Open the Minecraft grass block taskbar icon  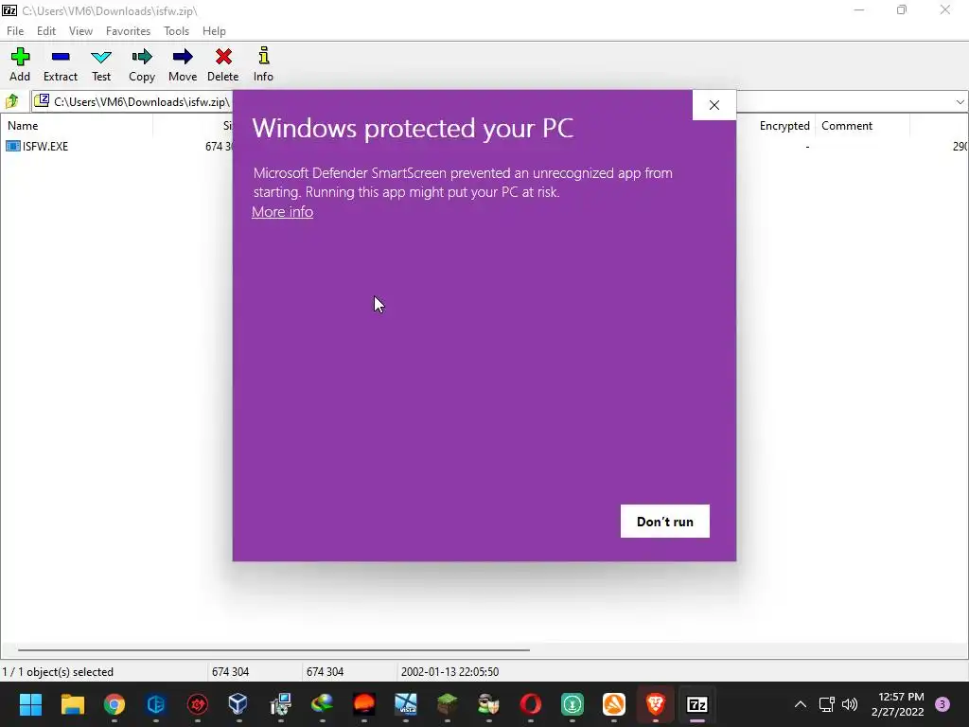(x=448, y=704)
